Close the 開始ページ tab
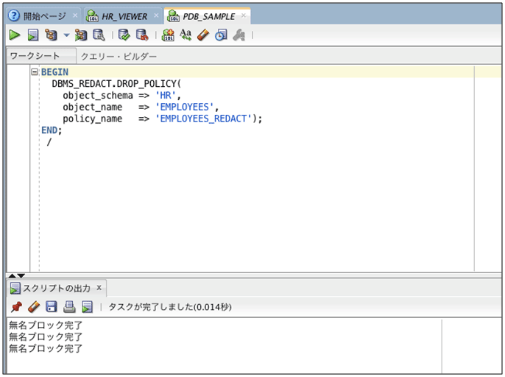 pos(75,15)
